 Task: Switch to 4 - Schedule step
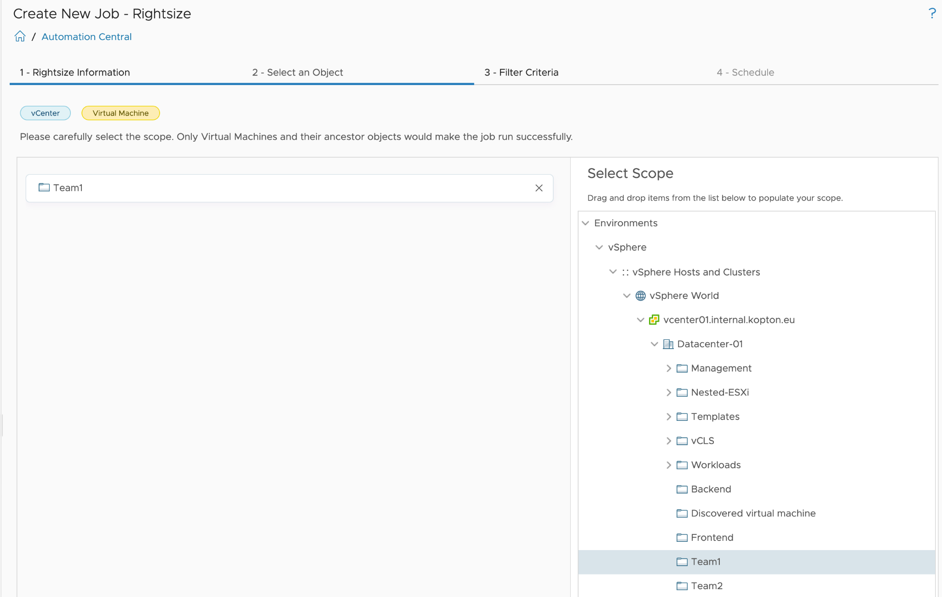[x=745, y=72]
